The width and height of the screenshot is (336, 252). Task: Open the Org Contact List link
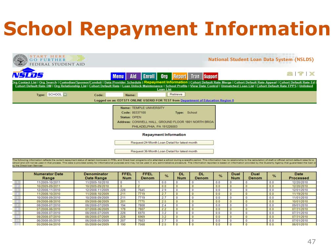tap(24, 82)
